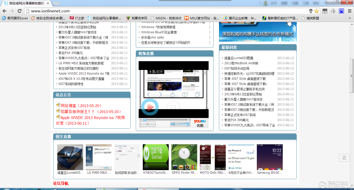Seek in the video progress bar
Image resolution: width=354 pixels, height=190 pixels.
pos(165,120)
